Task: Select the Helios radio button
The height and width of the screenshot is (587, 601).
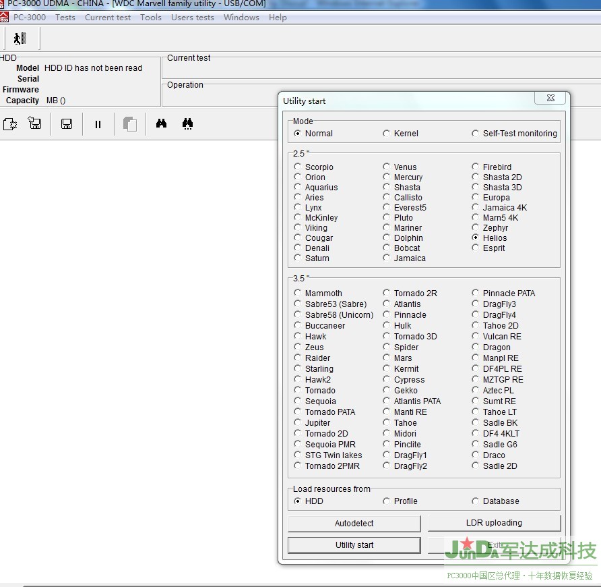Action: click(475, 237)
